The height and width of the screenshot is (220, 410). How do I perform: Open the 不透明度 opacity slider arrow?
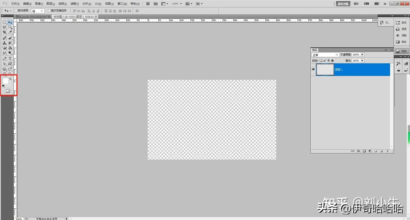tap(362, 54)
